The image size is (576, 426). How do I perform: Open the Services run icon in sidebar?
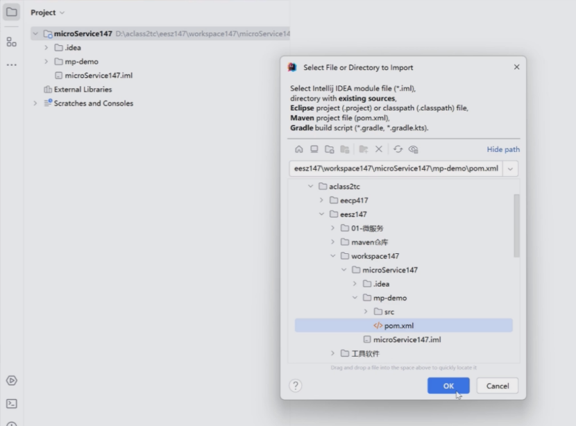11,380
